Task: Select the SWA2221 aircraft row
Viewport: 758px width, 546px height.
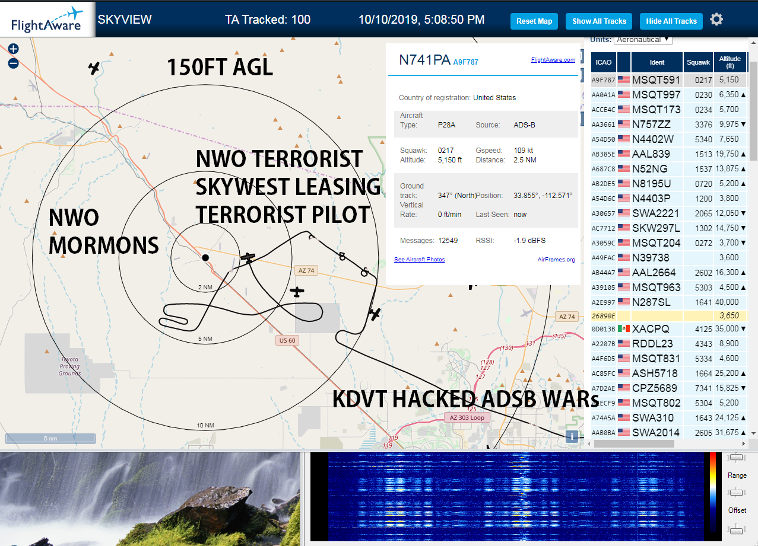Action: (x=669, y=213)
